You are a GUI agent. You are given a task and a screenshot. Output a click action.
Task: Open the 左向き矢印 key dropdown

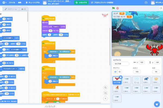click(54, 77)
